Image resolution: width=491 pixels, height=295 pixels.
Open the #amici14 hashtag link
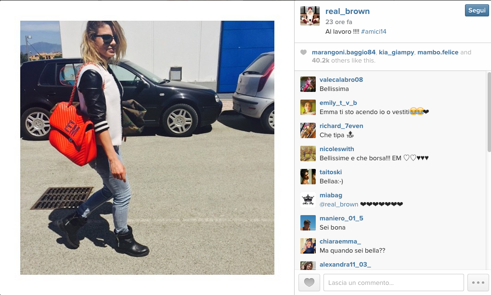click(x=374, y=32)
